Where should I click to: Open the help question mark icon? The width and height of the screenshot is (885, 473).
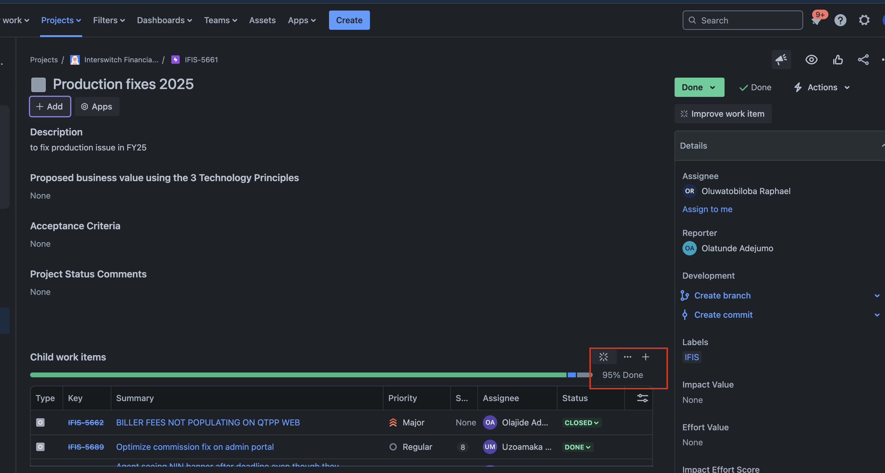coord(840,20)
